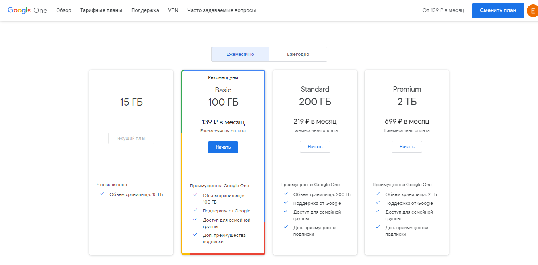Click Basic plan's Преимущества Google One heading
Viewport: 538px width, 265px height.
tap(220, 186)
